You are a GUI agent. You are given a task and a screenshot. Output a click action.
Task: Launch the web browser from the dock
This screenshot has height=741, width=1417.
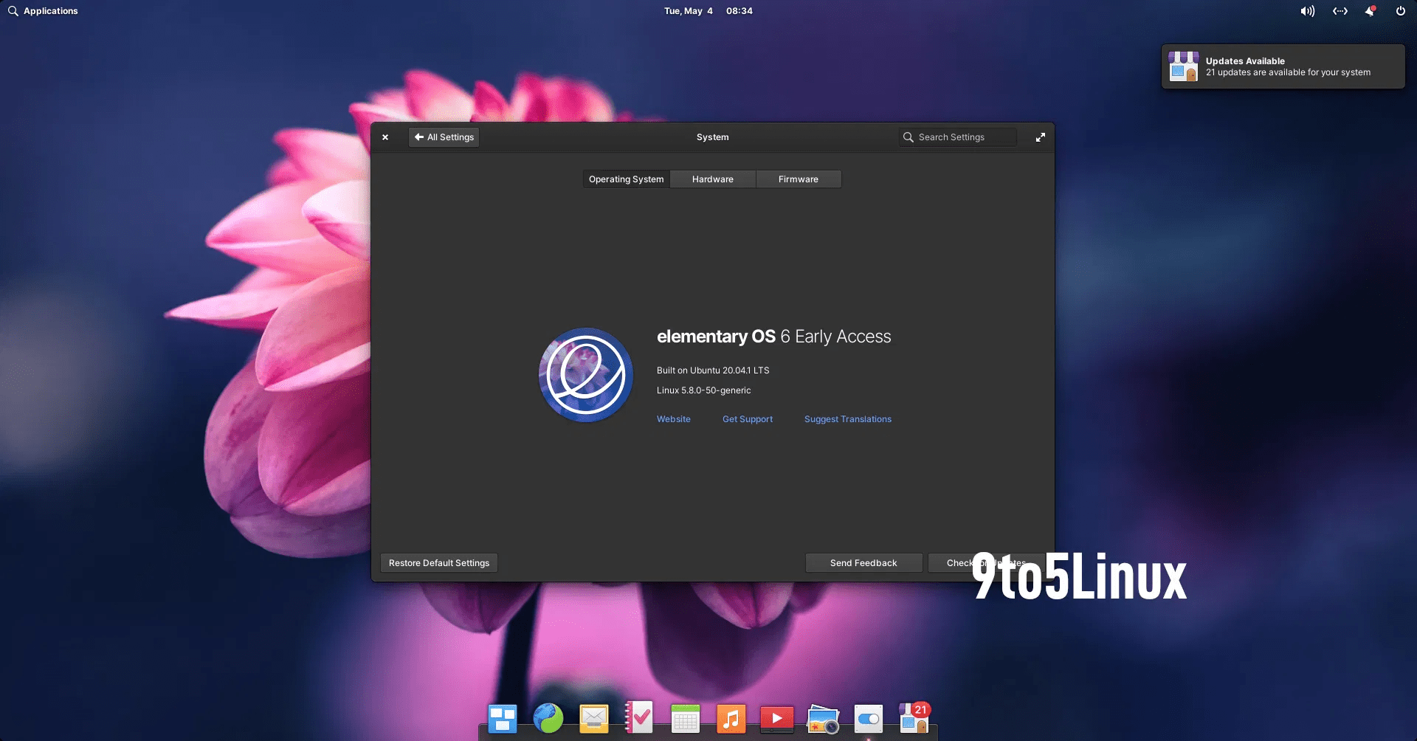pos(548,718)
